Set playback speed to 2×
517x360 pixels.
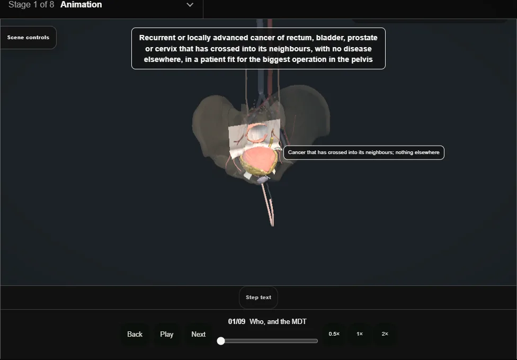coord(385,334)
